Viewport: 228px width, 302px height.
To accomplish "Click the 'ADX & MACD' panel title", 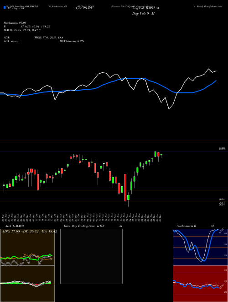I will point(15,226).
